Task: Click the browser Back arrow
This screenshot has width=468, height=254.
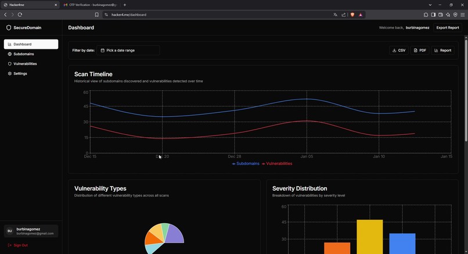Action: pos(5,15)
